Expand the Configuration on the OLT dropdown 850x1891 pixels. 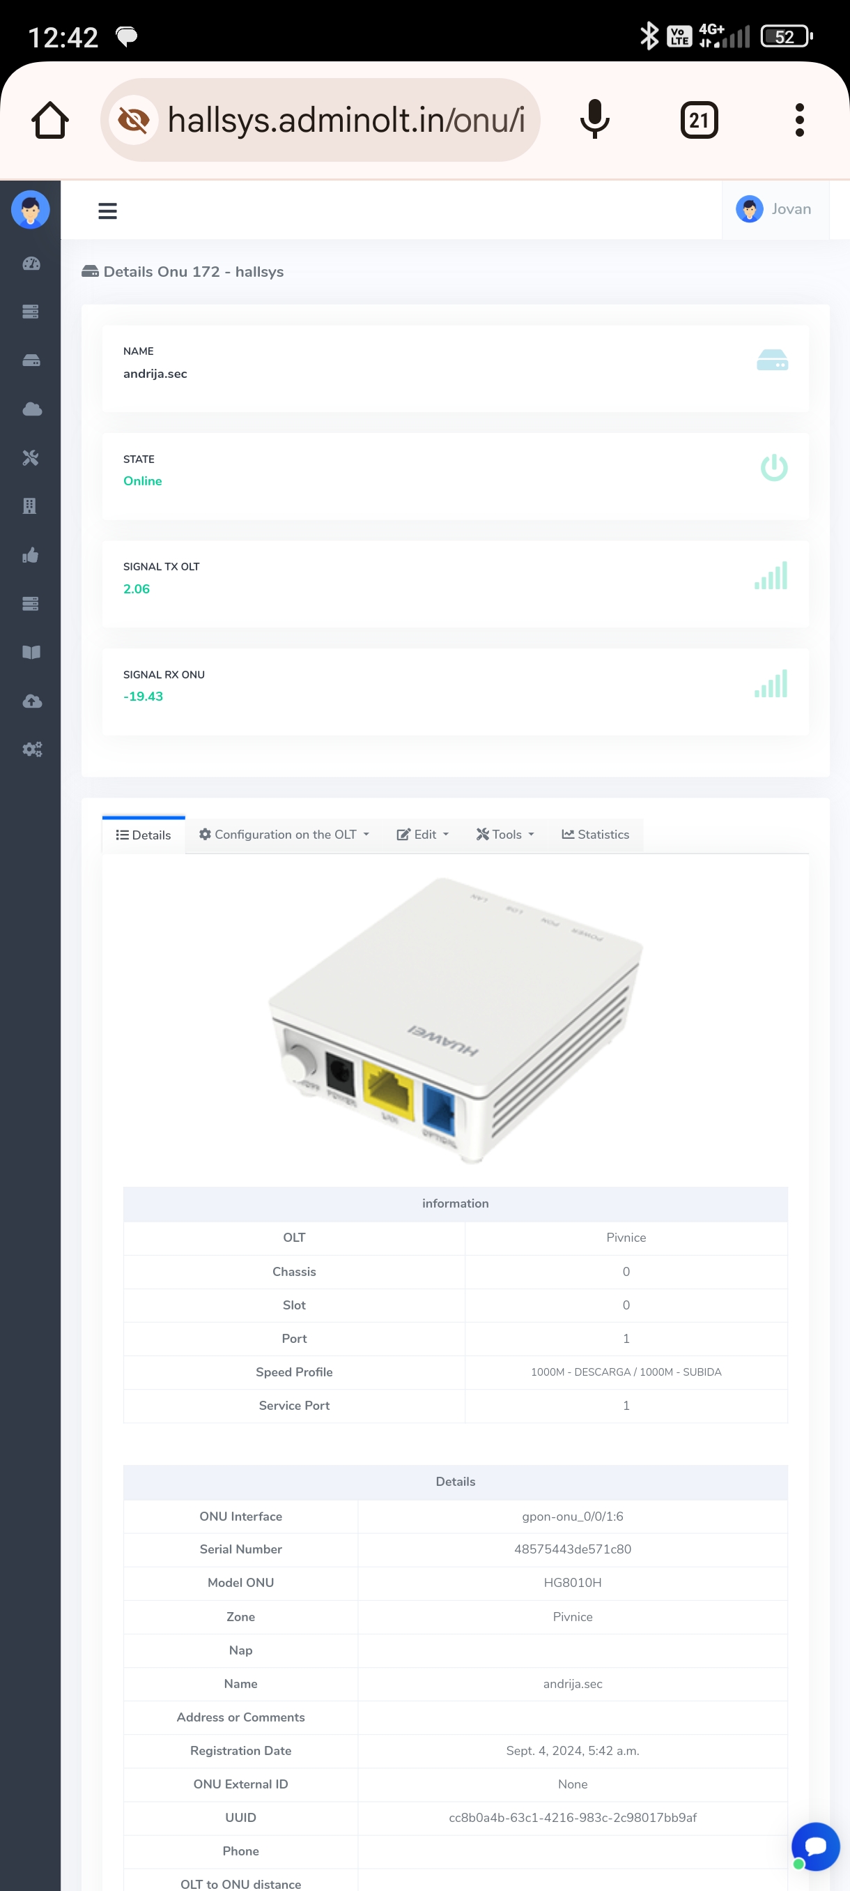pyautogui.click(x=284, y=835)
